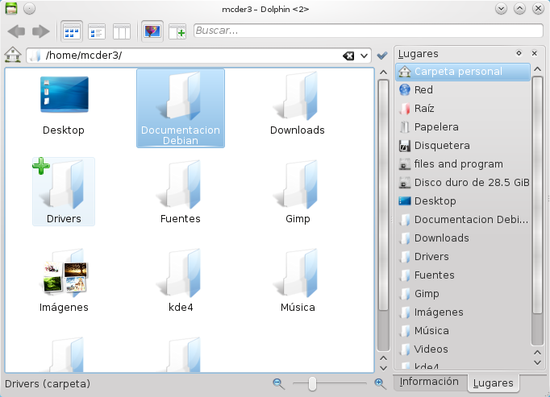Open Desktop entry in Lugares panel

tap(463, 201)
